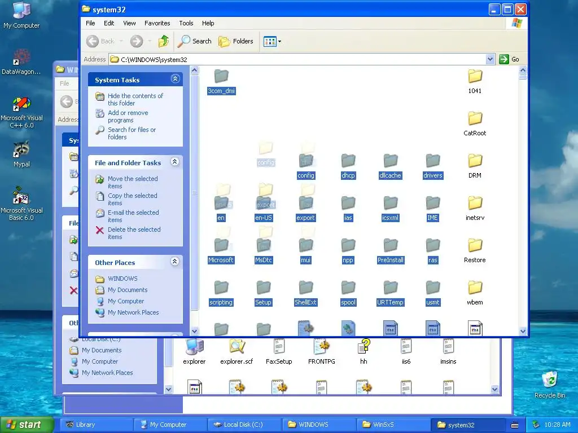
Task: Select the wbem folder
Action: click(x=475, y=293)
